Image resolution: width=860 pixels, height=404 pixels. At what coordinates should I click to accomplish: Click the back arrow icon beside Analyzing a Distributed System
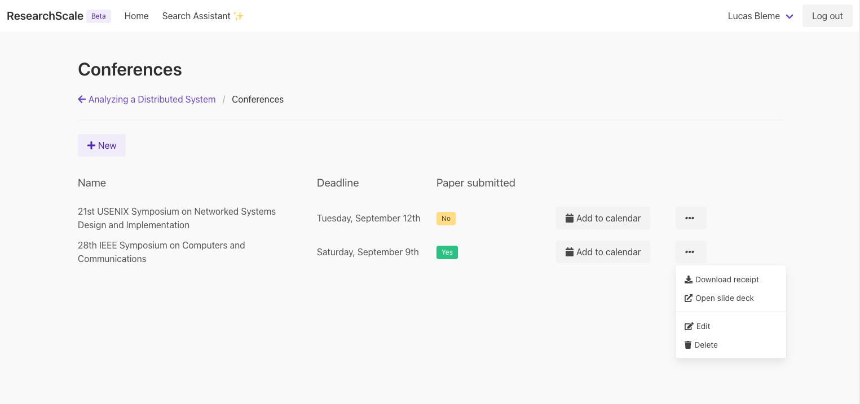[82, 99]
